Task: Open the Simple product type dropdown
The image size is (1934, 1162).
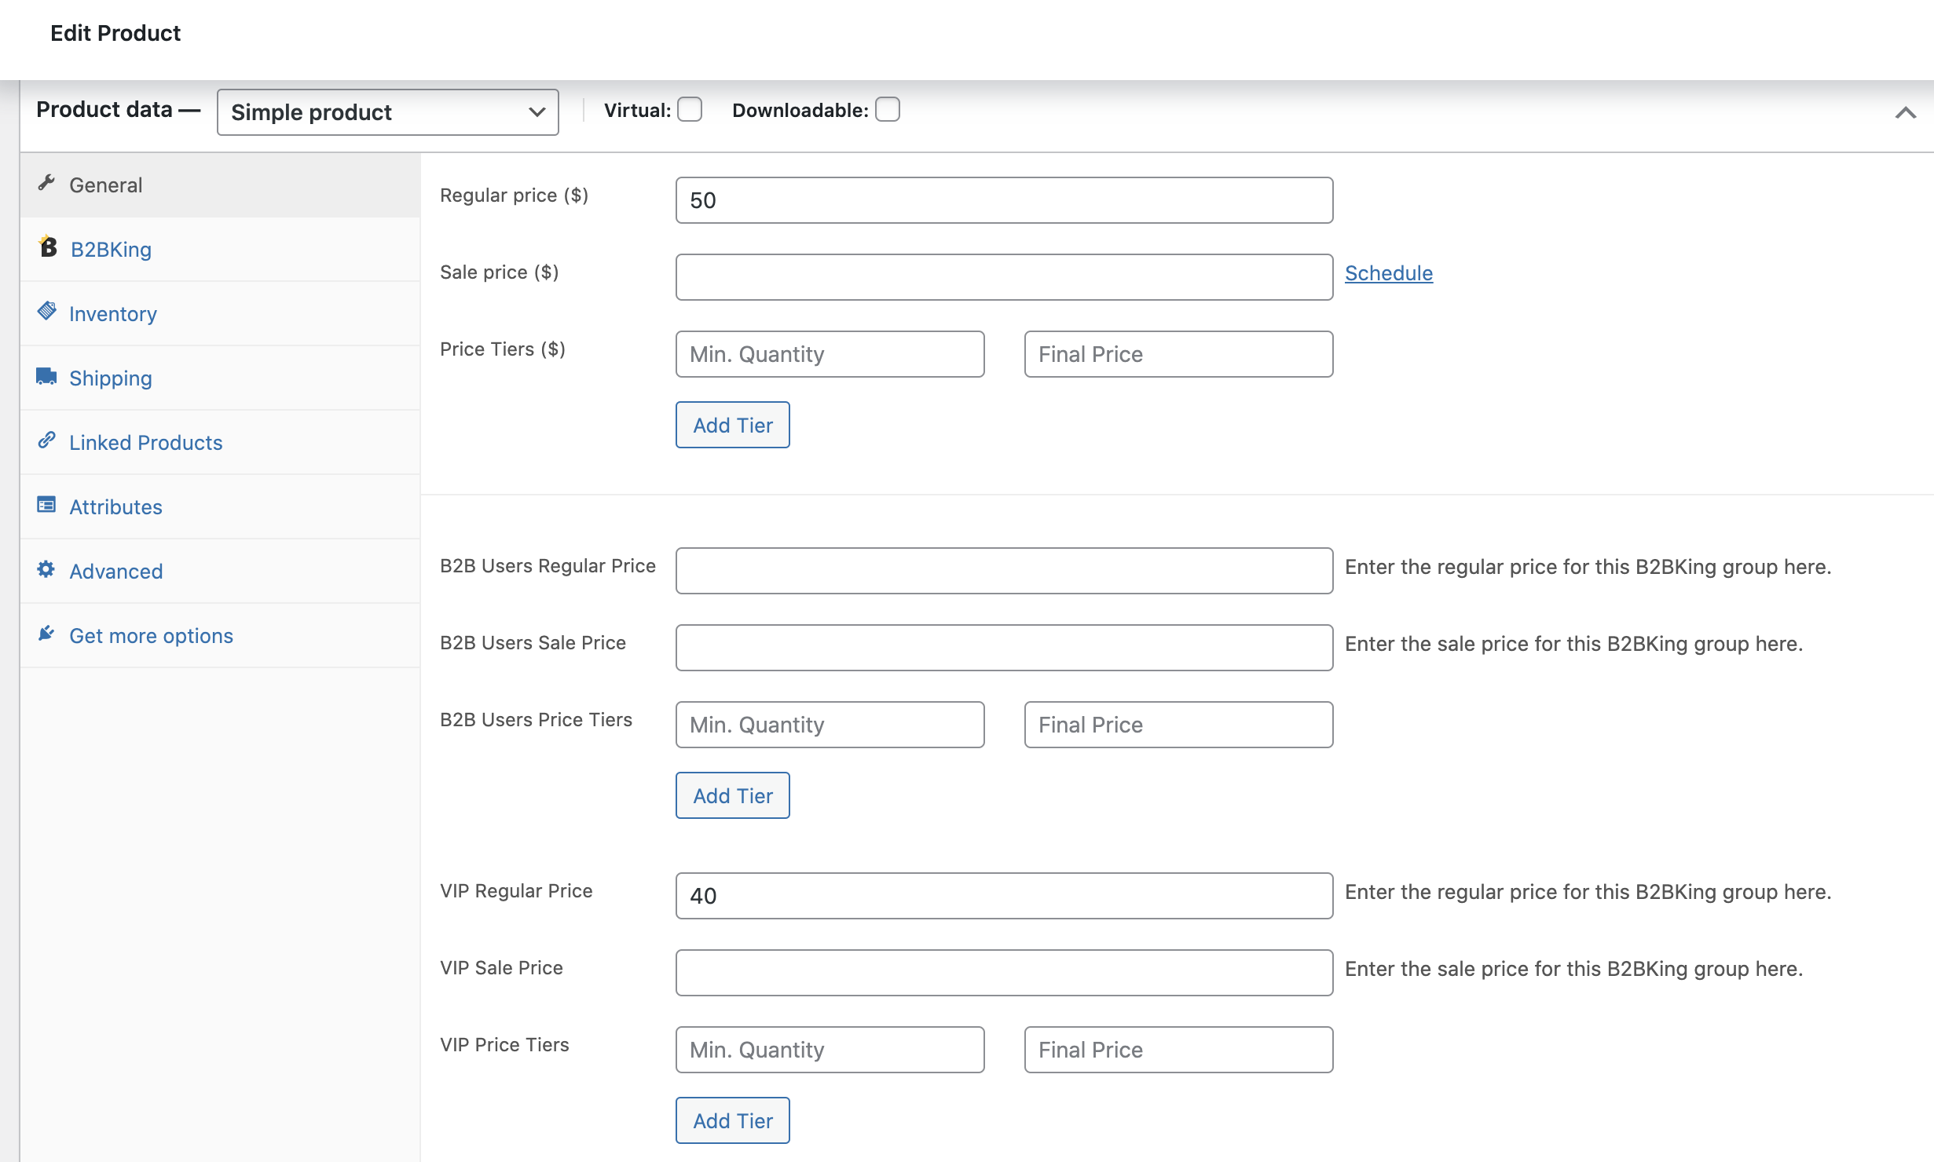Action: coord(388,112)
